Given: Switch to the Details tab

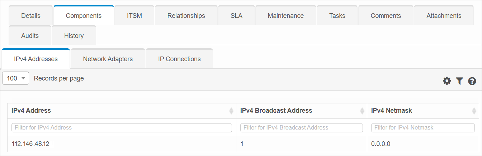Looking at the screenshot, I should coord(31,16).
